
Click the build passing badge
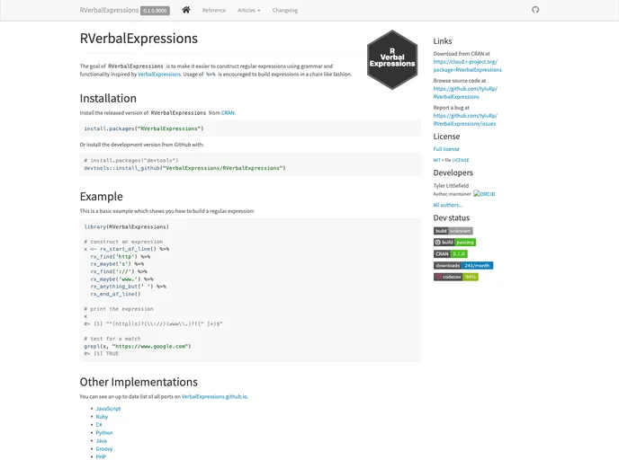454,243
